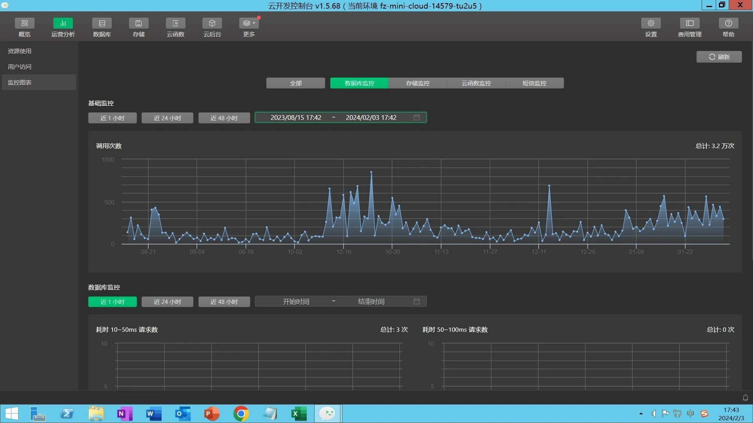Open Chrome from the taskbar
This screenshot has height=423, width=753.
[x=241, y=414]
